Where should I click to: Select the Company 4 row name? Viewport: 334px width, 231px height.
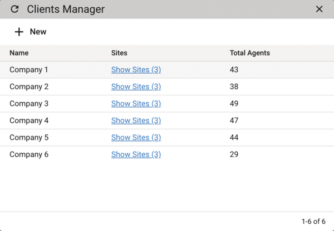(29, 120)
